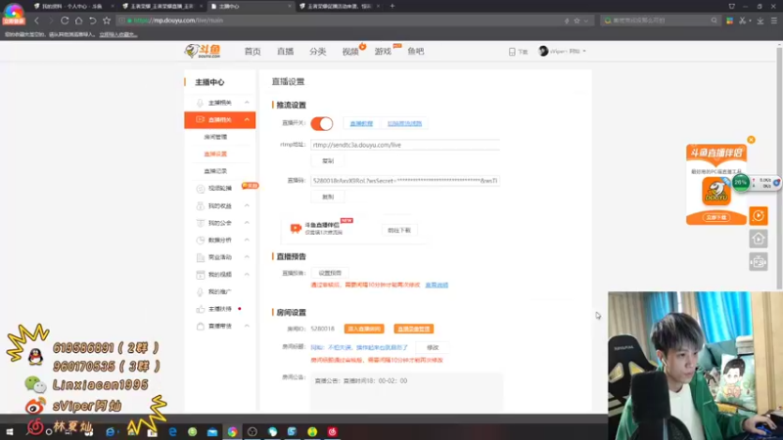
Task: Open the user account dropdown arrow
Action: (x=584, y=52)
